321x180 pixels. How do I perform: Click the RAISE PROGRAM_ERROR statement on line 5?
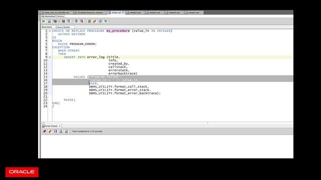(x=77, y=44)
